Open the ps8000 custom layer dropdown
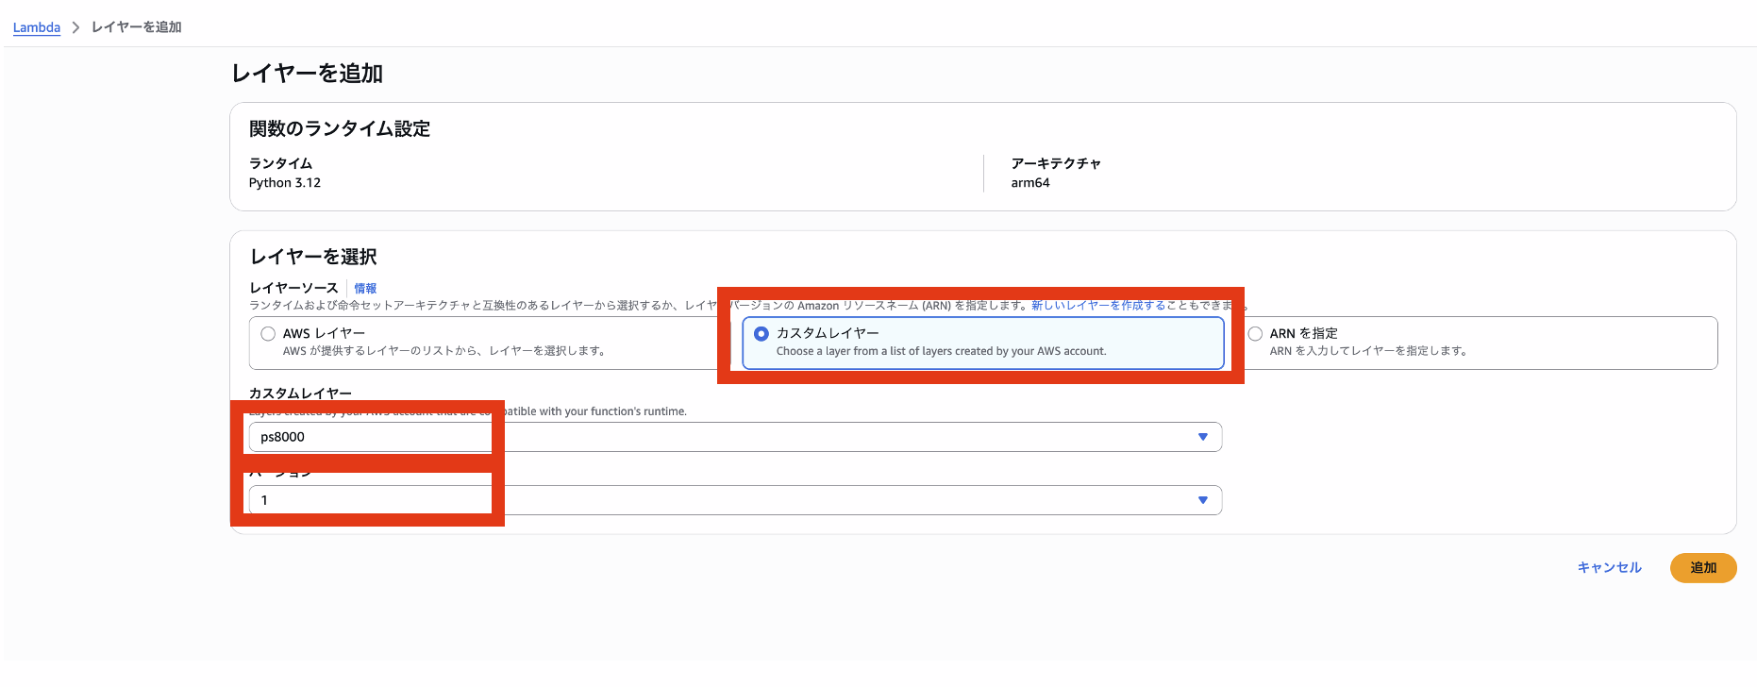Viewport: 1757px width, 687px height. tap(735, 437)
